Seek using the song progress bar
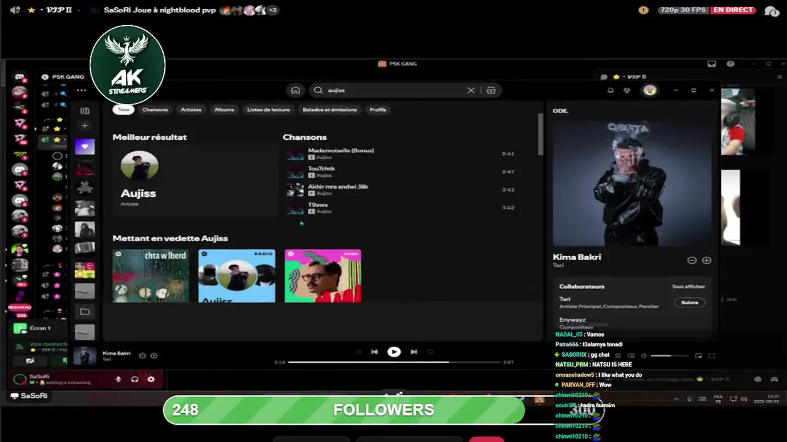 point(393,362)
